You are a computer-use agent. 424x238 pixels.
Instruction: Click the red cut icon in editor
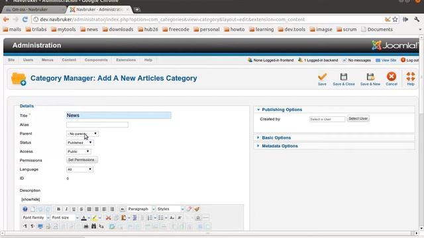click(x=109, y=218)
